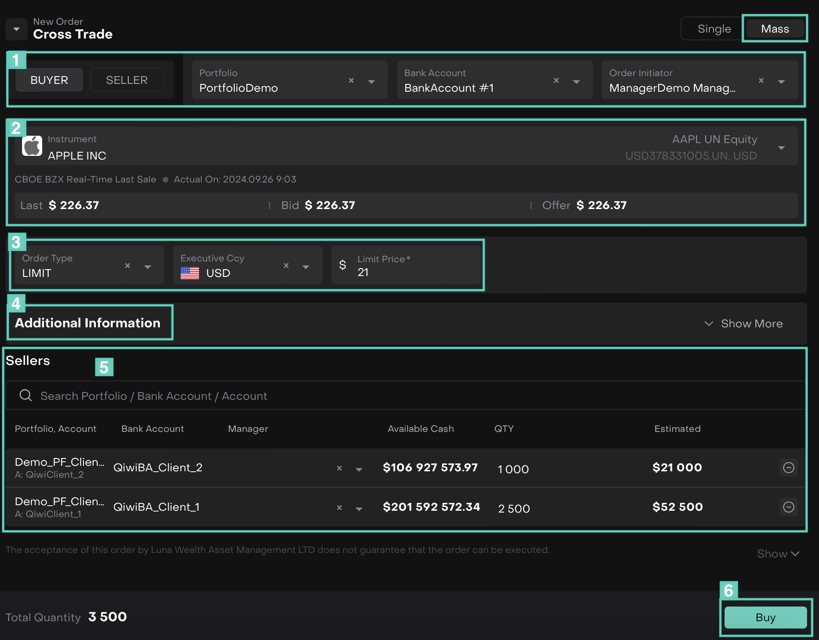Remove the QiwiClient_1 seller row
The image size is (819, 640).
[788, 507]
